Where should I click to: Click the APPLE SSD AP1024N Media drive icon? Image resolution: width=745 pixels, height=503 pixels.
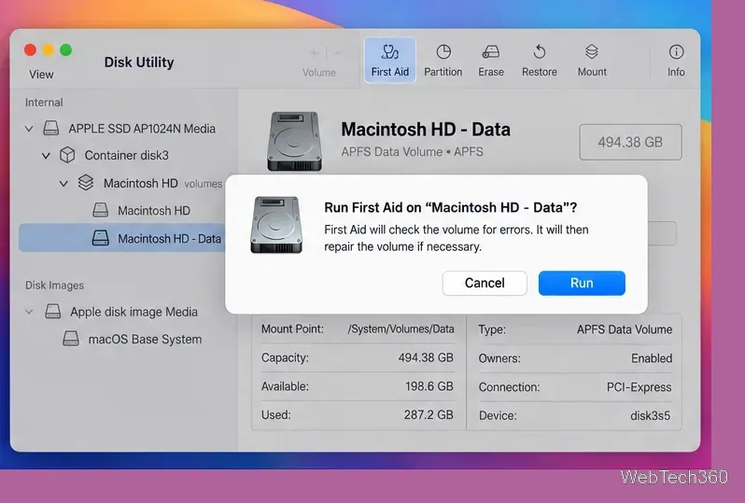point(51,128)
